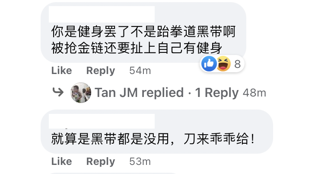Click the '1 Reply' text
334x174 pixels.
tap(217, 93)
